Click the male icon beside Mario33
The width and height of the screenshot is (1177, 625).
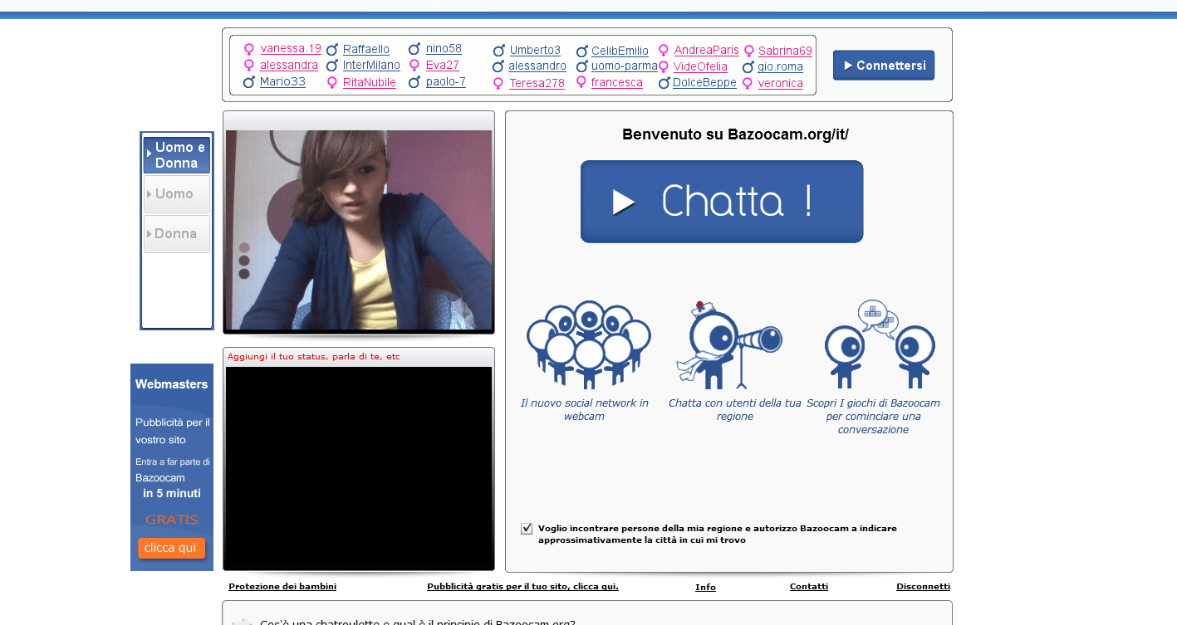[x=248, y=82]
